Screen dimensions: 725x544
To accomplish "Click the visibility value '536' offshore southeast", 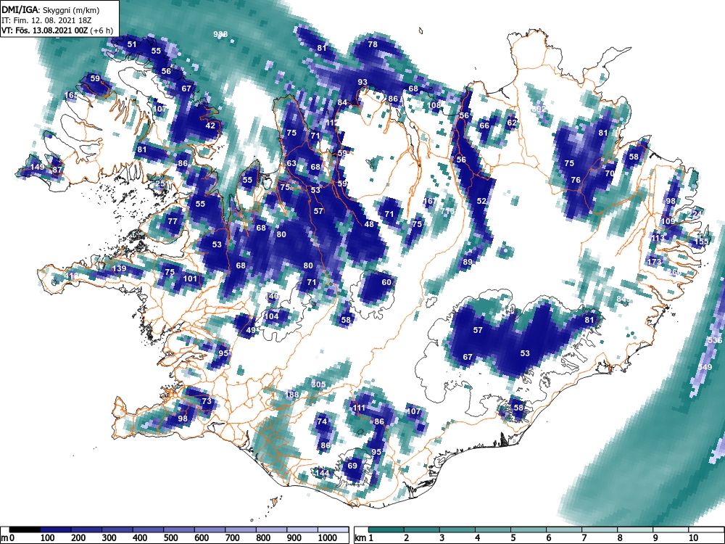I will 715,340.
